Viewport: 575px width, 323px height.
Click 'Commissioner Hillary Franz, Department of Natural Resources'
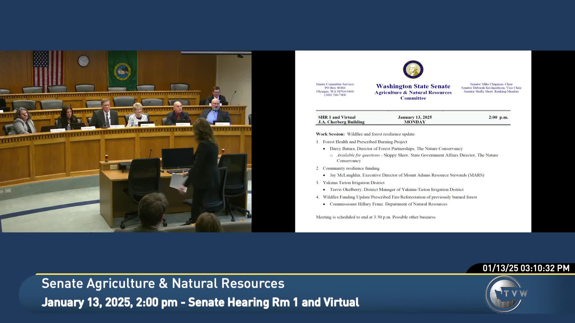pyautogui.click(x=388, y=204)
